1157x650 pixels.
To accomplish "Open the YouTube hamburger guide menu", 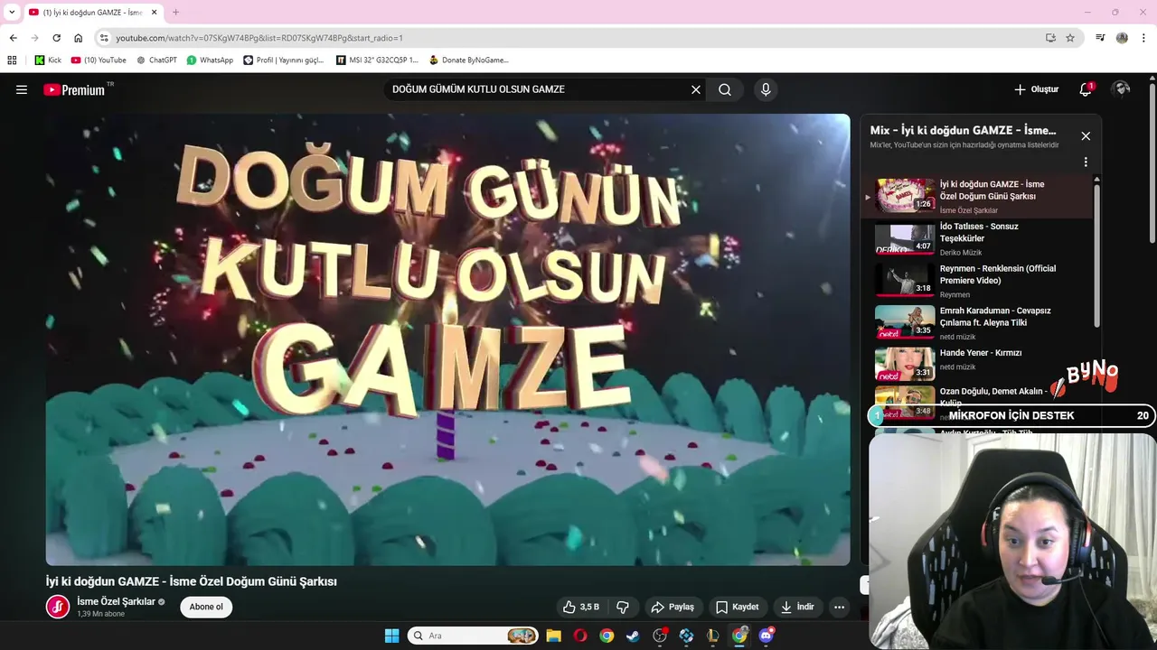I will (x=22, y=89).
